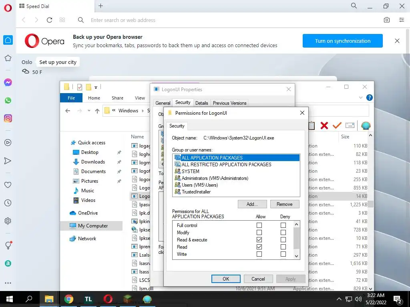Click Turn on synchronization
410x307 pixels.
343,41
